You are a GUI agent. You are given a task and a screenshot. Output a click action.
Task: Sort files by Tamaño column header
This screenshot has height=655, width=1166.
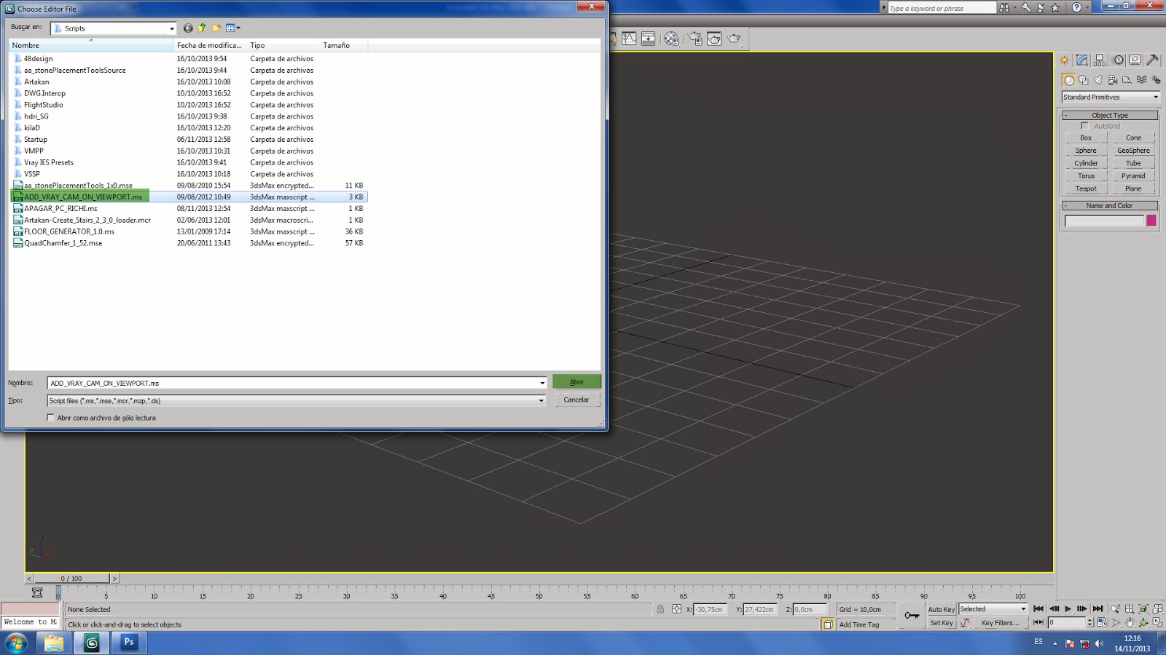pyautogui.click(x=343, y=45)
